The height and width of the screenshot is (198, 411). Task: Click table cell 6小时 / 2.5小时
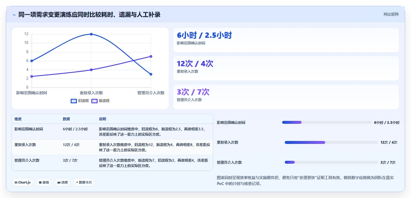[x=75, y=129]
